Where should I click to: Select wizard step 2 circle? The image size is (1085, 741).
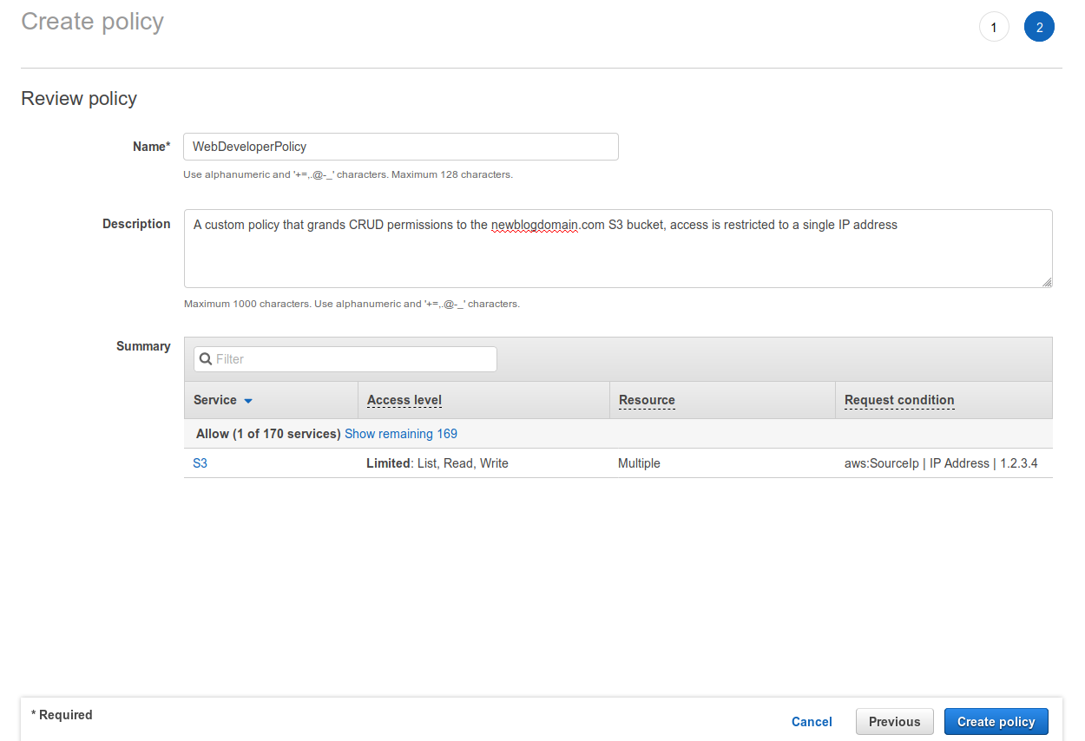point(1039,27)
